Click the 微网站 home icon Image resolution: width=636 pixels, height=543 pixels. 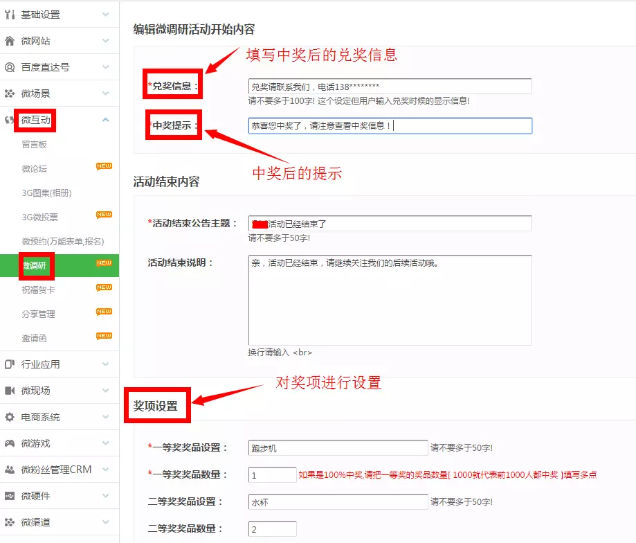click(10, 41)
